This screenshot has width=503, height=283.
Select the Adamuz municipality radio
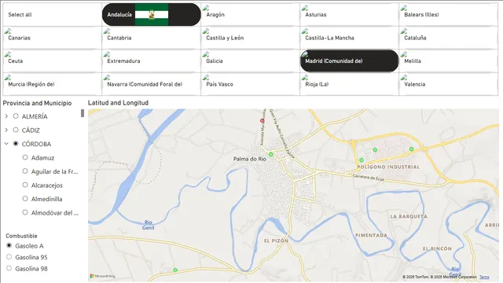[25, 157]
